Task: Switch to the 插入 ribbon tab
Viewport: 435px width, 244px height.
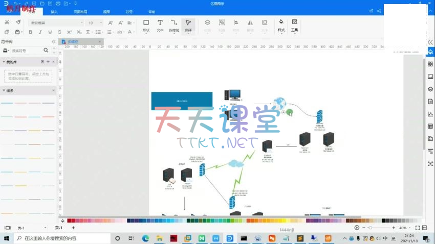Action: pos(54,11)
